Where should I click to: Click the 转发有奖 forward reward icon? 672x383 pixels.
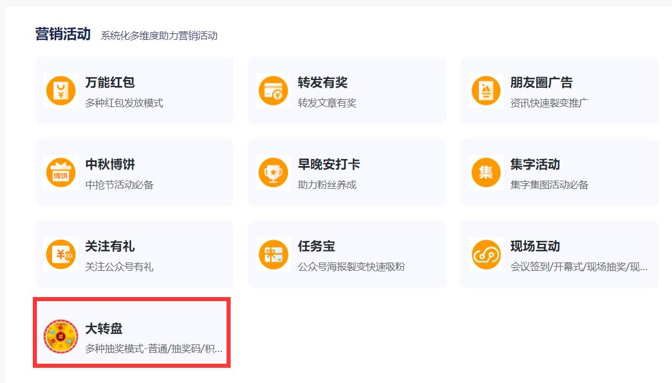pyautogui.click(x=273, y=91)
